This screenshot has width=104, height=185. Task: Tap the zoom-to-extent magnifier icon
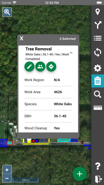click(7, 12)
